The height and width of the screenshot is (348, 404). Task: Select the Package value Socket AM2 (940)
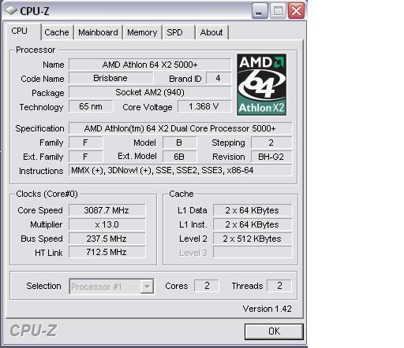(x=150, y=92)
